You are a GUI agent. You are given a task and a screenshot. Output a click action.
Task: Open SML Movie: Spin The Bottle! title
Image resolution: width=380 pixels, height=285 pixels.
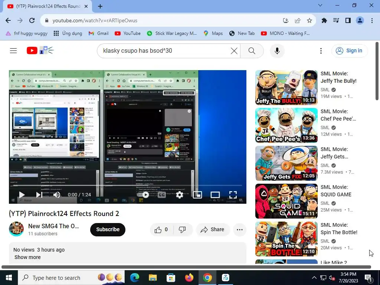coord(339,229)
